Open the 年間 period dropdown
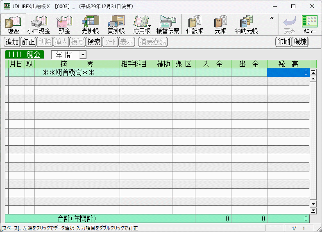This screenshot has height=232, width=322. (x=83, y=55)
